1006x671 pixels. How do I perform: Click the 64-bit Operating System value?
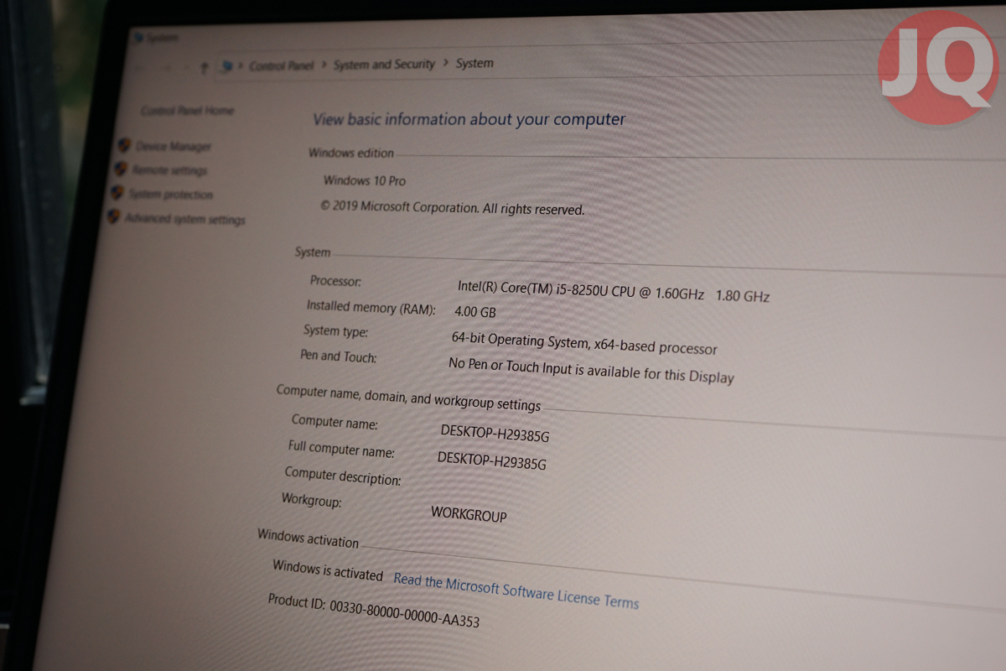click(x=584, y=343)
